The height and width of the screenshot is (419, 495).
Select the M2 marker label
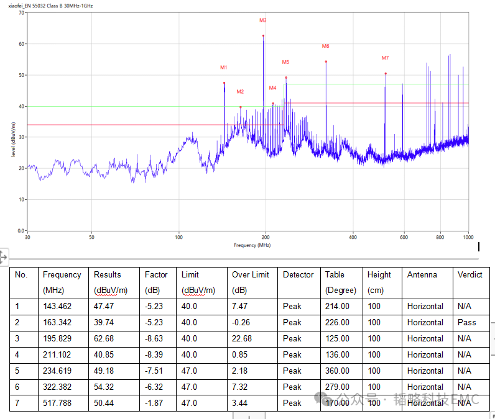[x=240, y=92]
